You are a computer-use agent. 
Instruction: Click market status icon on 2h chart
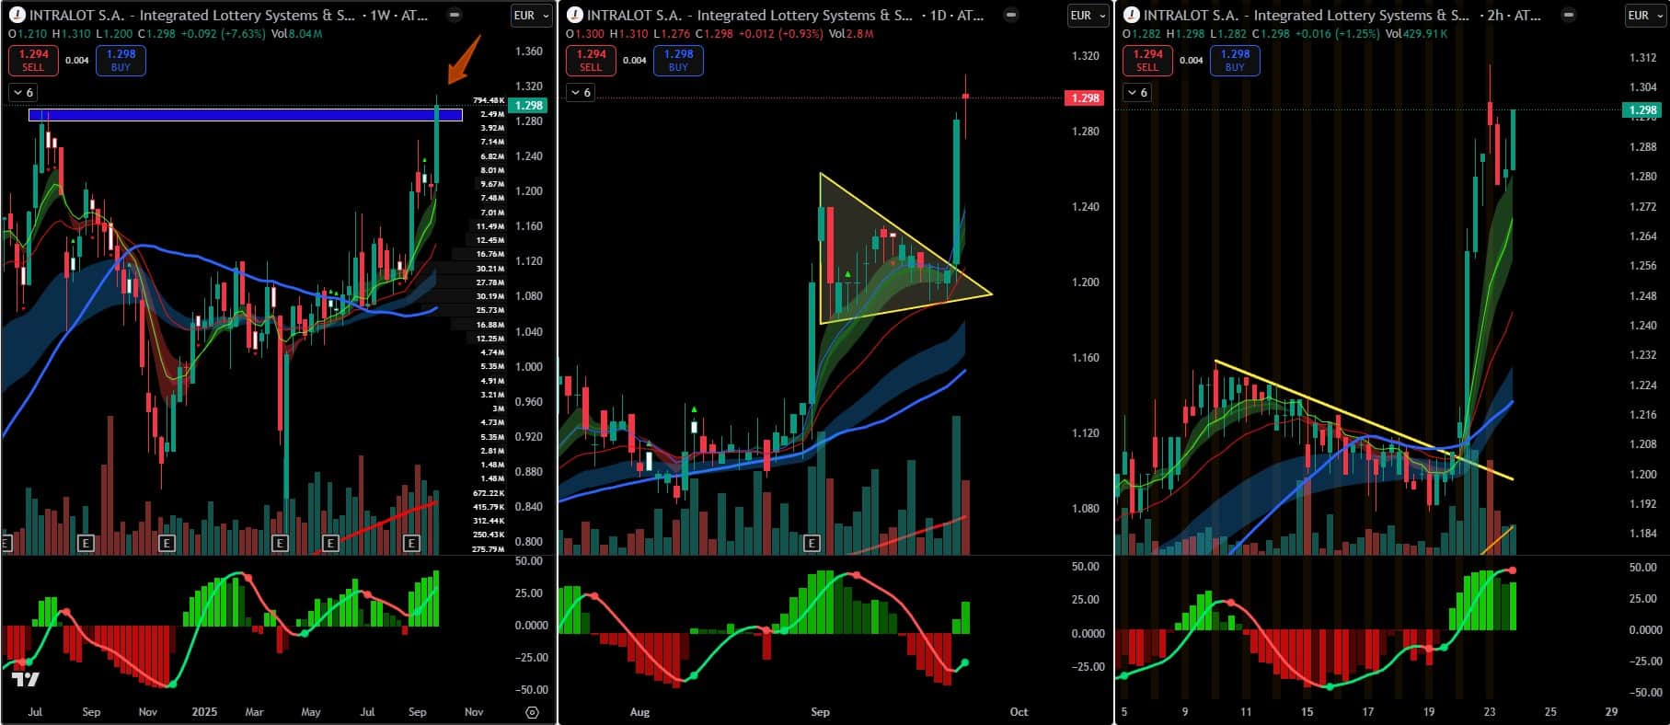pos(1569,16)
